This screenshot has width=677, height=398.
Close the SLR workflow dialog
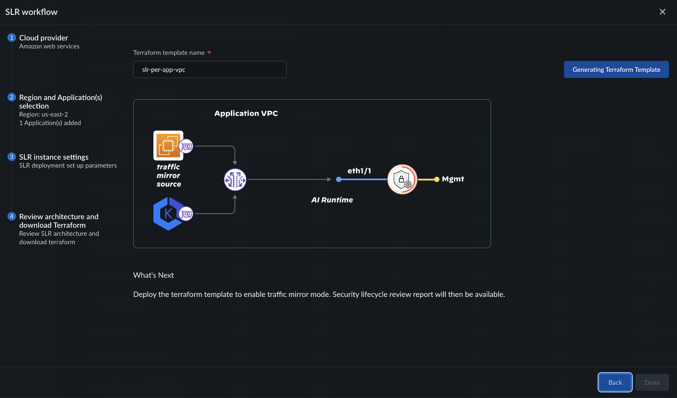tap(662, 12)
